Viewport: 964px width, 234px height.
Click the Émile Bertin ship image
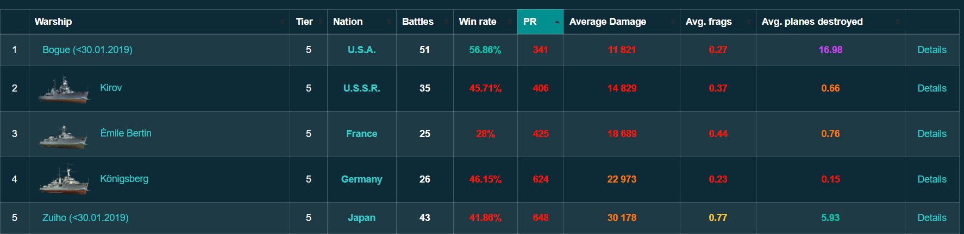point(63,136)
